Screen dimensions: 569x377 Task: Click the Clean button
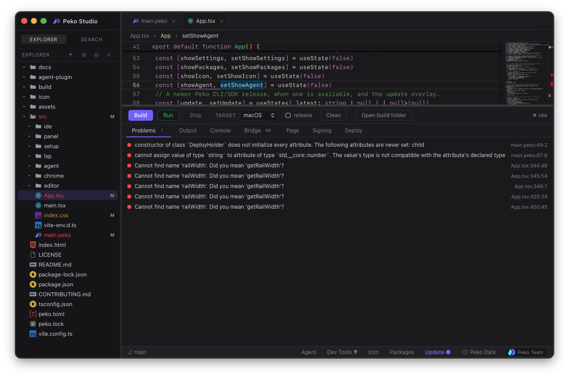click(333, 115)
